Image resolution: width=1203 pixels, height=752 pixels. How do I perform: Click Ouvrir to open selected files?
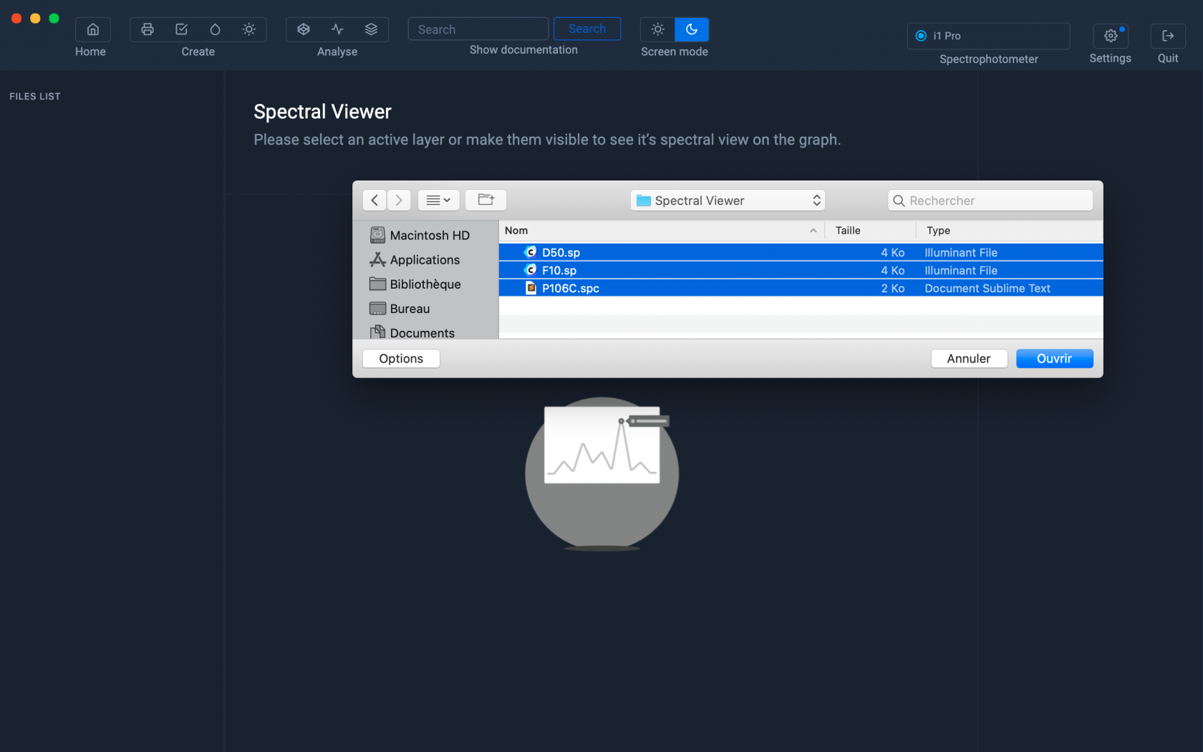click(x=1054, y=358)
